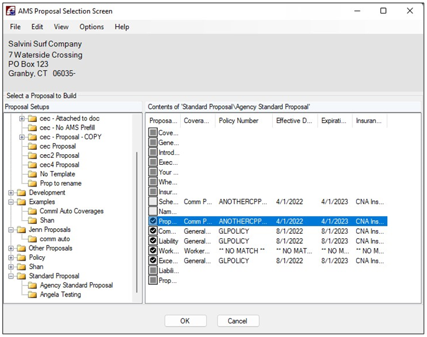The height and width of the screenshot is (337, 427).
Task: Select the 'cec - Proposal - COPY' folder icon
Action: point(32,137)
